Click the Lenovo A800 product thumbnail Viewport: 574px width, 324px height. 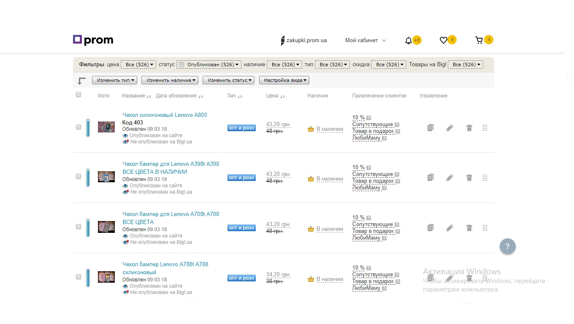(106, 127)
